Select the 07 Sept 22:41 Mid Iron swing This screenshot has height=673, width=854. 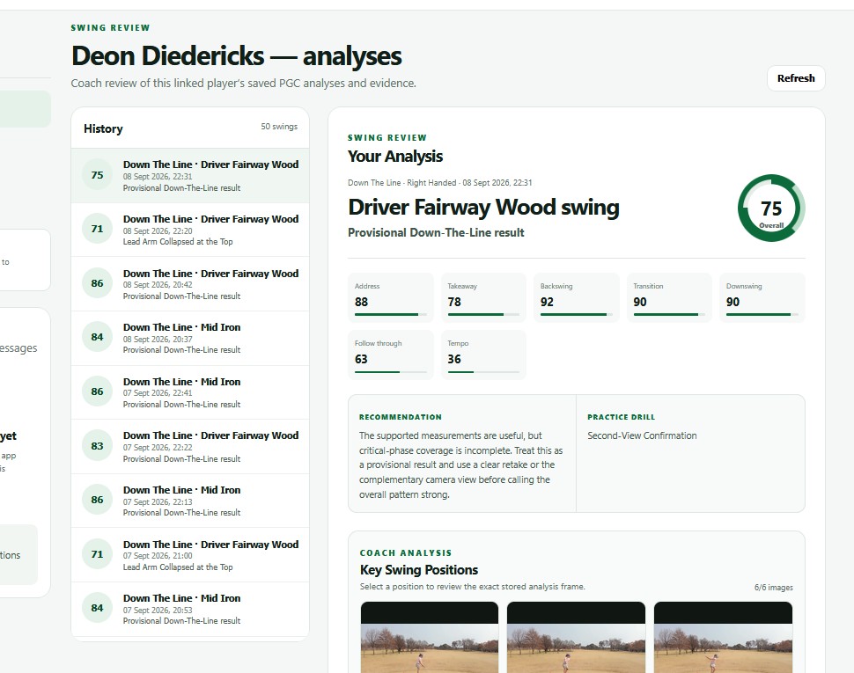tap(190, 392)
